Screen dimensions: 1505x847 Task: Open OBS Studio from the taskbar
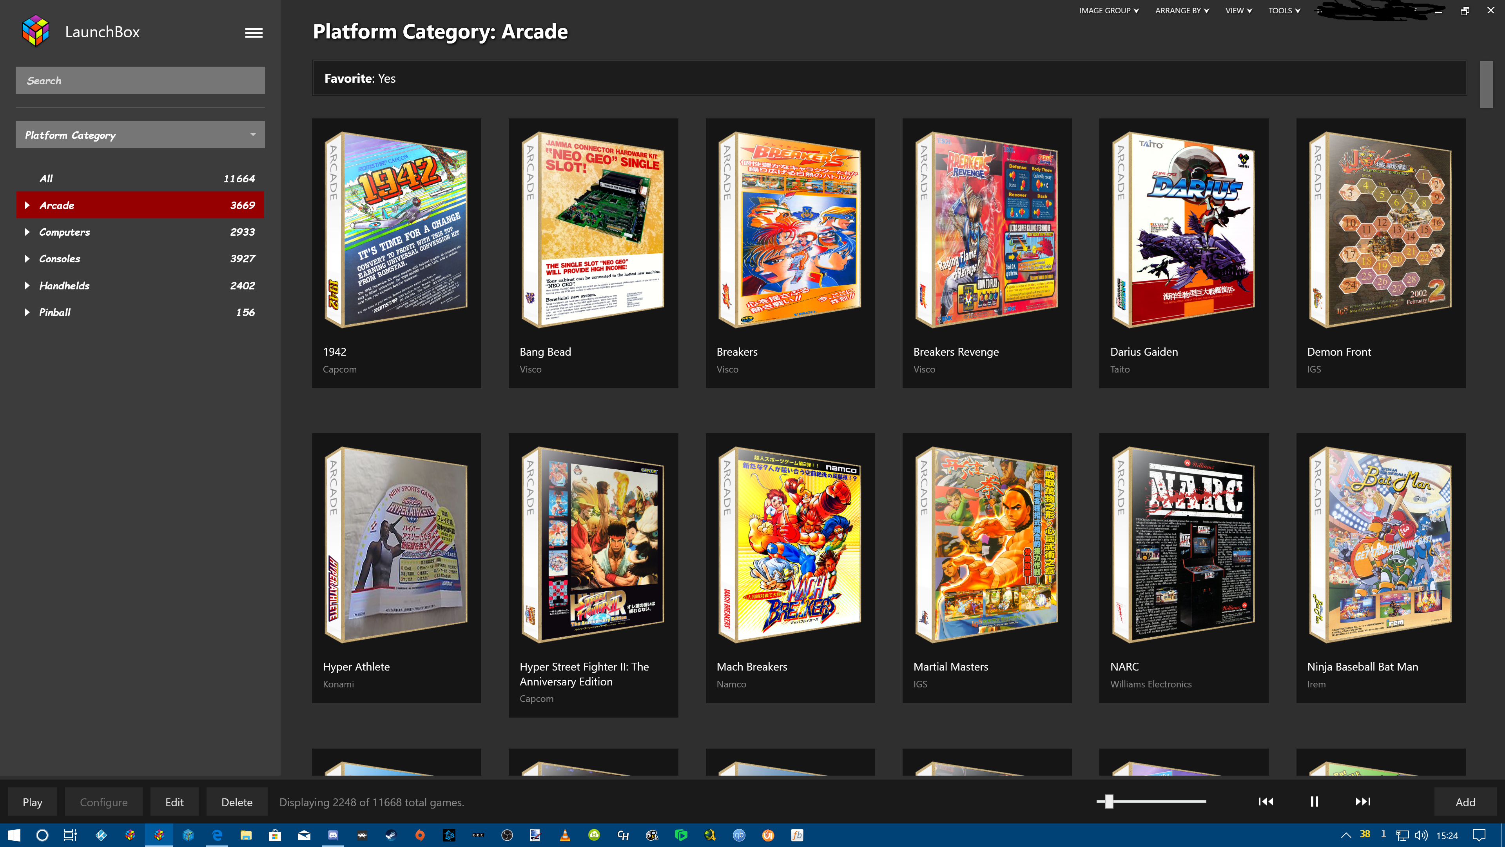507,835
